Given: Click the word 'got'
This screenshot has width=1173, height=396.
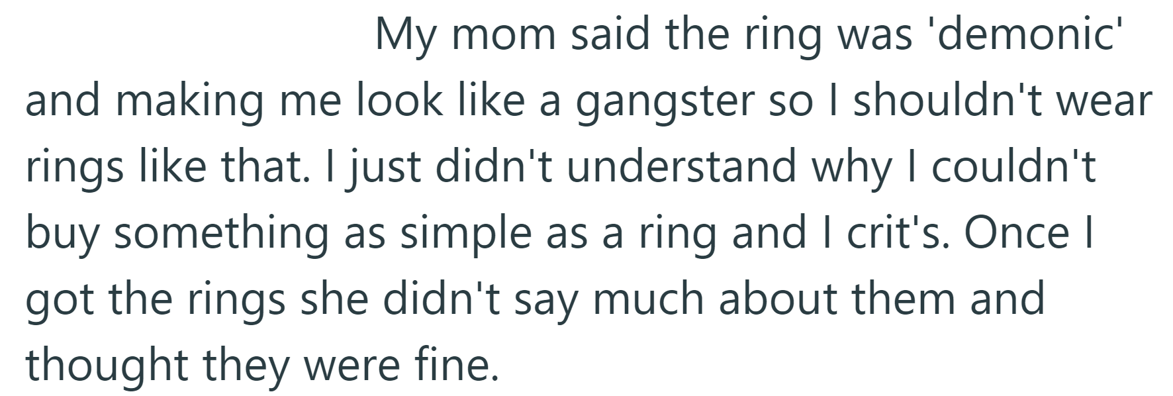Looking at the screenshot, I should point(58,301).
